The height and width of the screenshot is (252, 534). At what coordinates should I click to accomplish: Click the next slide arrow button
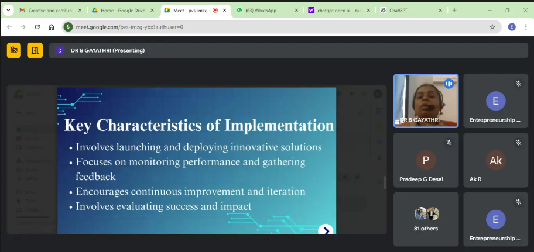click(326, 230)
